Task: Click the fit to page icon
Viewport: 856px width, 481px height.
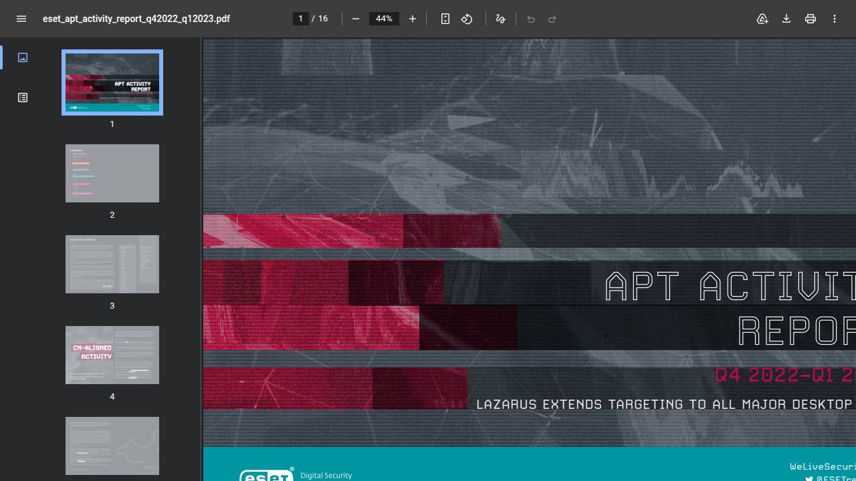Action: (x=445, y=19)
